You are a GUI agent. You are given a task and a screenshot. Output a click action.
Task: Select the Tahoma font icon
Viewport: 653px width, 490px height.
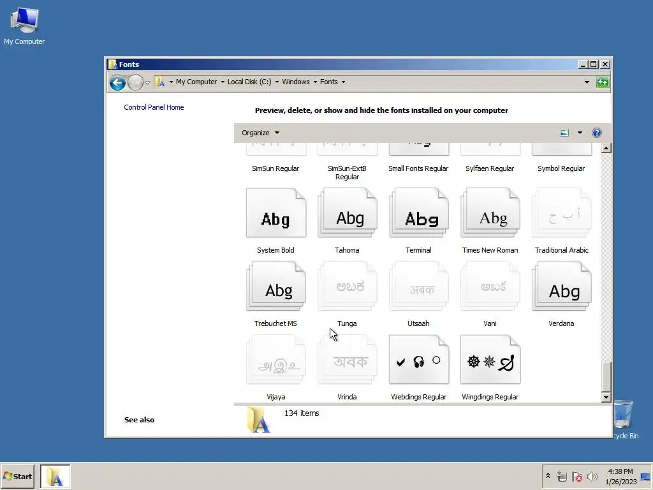click(348, 213)
